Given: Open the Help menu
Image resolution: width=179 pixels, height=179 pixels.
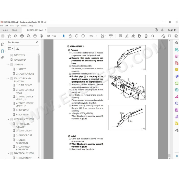Looking at the screenshot, I should click(x=31, y=26).
